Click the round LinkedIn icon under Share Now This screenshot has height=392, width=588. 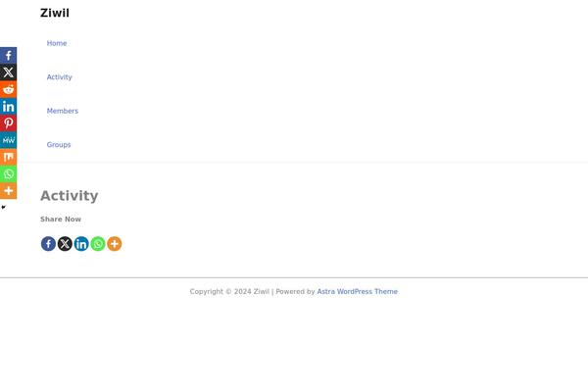coord(81,244)
